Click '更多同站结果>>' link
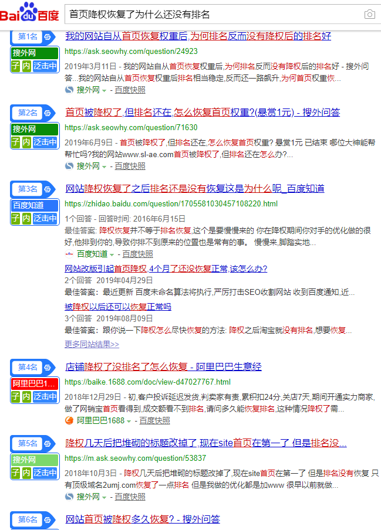 (92, 344)
